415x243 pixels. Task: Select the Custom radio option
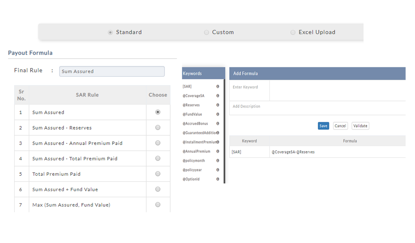pyautogui.click(x=207, y=32)
